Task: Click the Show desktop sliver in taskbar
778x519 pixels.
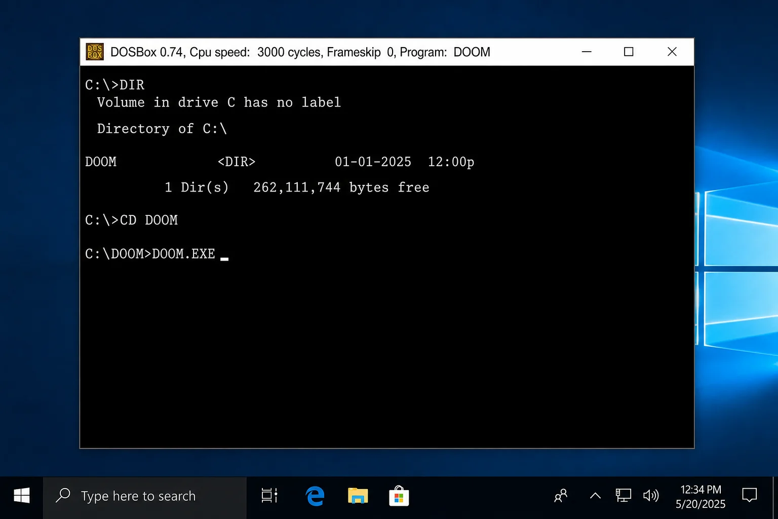Action: click(x=775, y=498)
